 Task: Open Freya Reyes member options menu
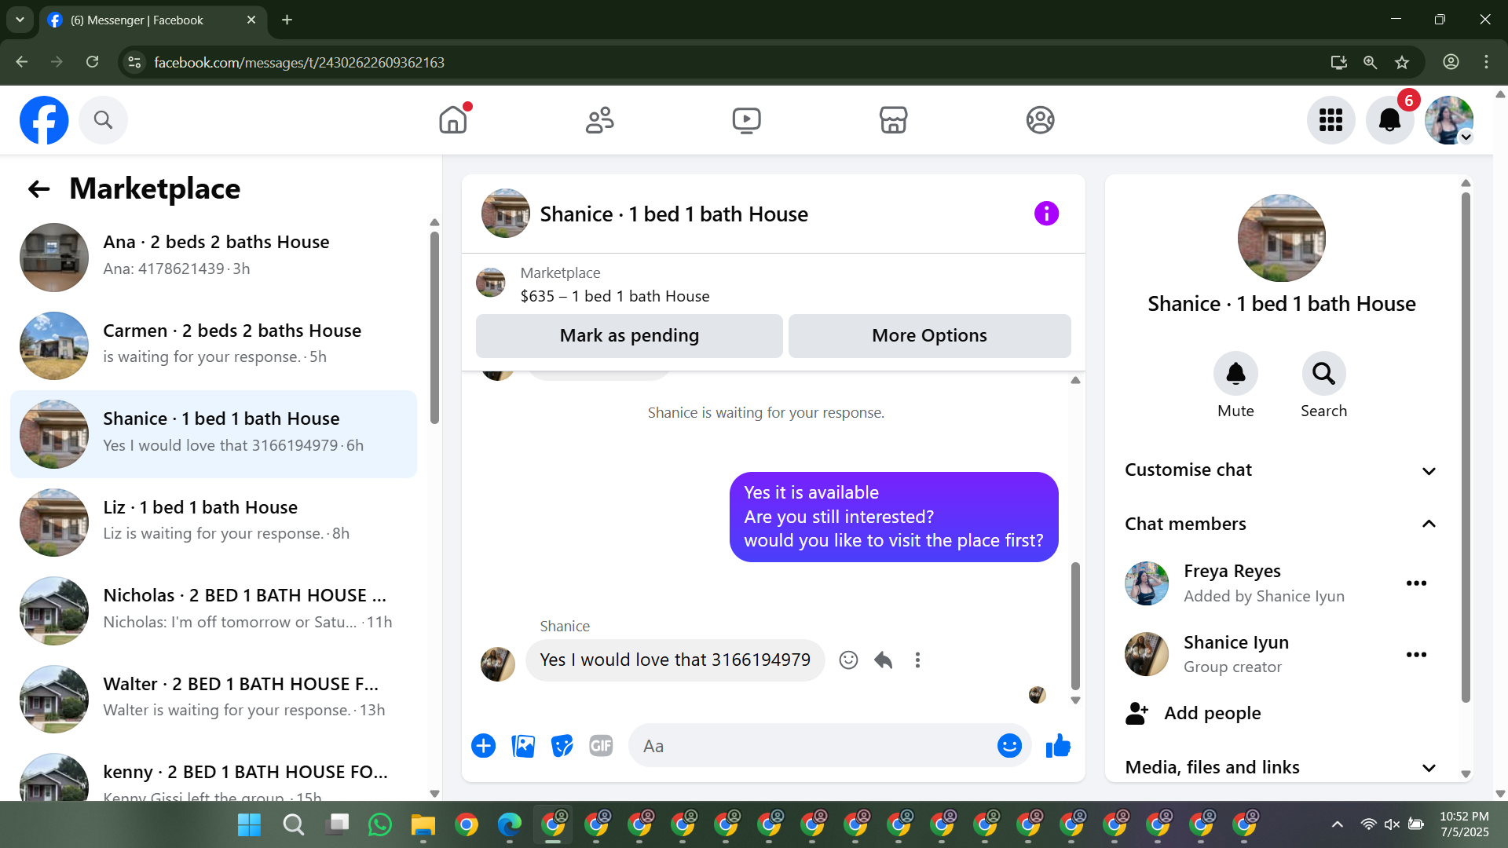click(x=1416, y=583)
